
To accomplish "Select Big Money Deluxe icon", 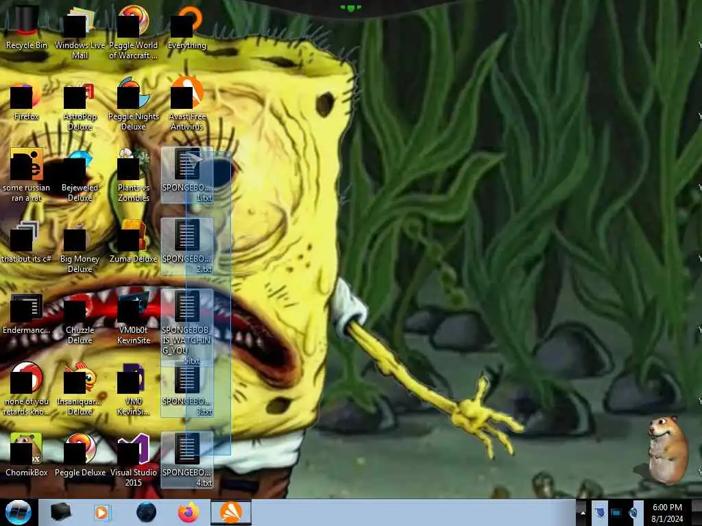I will (x=80, y=247).
